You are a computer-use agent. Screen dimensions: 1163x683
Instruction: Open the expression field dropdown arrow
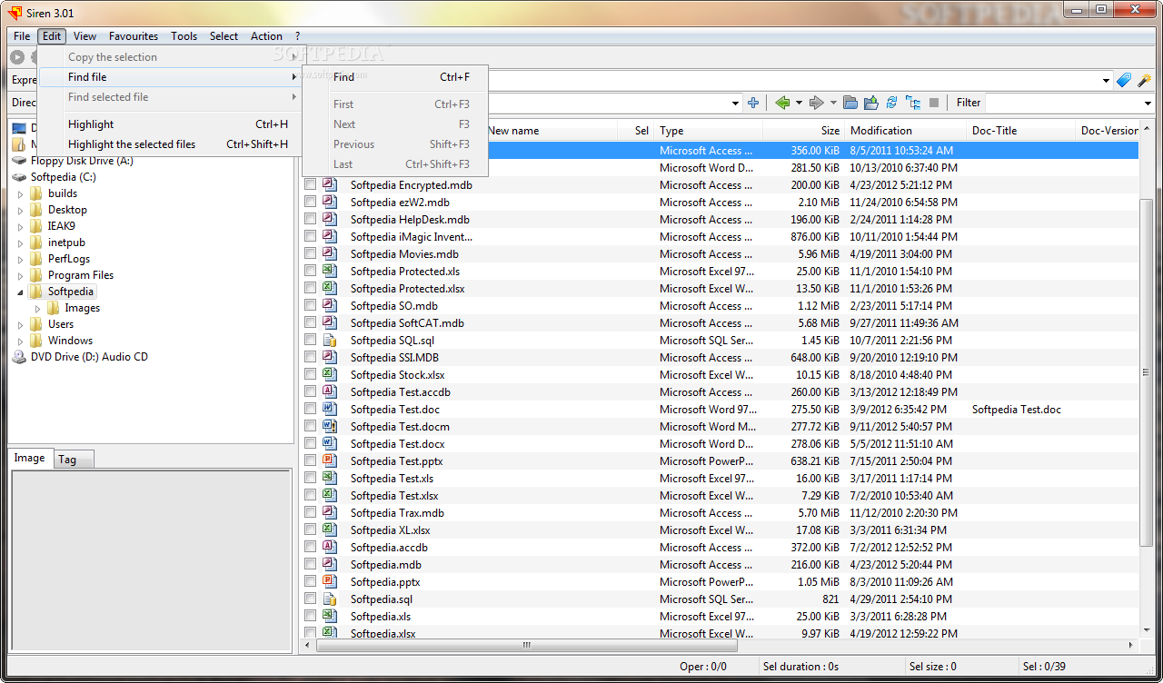[x=1106, y=80]
